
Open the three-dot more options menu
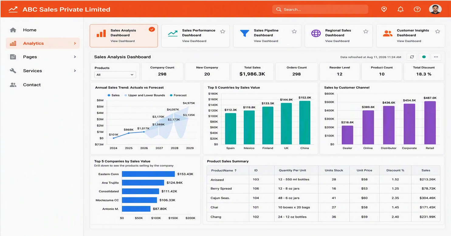436,57
